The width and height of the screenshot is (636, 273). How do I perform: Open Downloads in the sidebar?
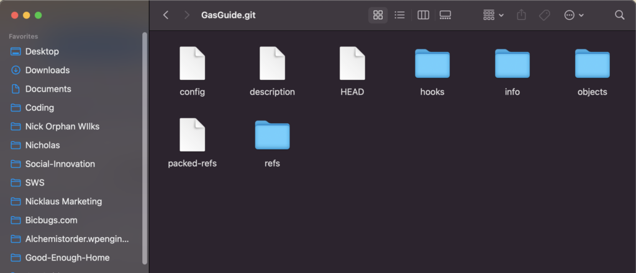(x=47, y=70)
